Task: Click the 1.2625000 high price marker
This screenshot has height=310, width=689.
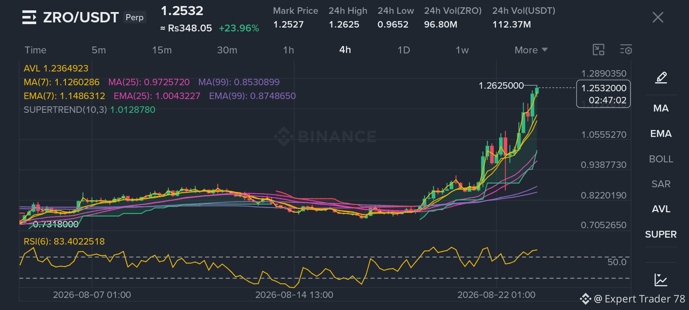Action: (501, 86)
